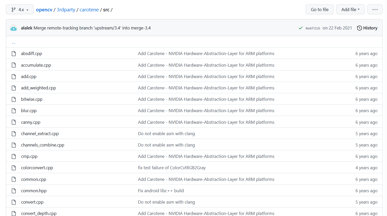Open the 'fix test failure of ColorCvtRGB2Gray' commit
387x216 pixels.
[x=172, y=168]
